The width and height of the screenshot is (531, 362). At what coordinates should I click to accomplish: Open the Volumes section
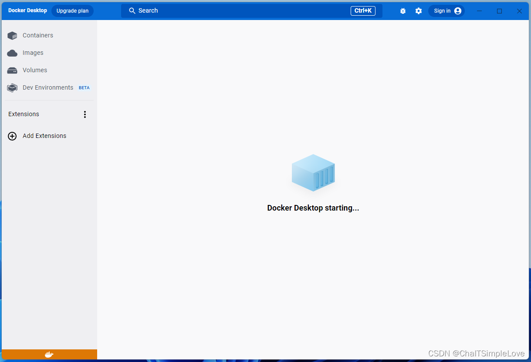(34, 70)
